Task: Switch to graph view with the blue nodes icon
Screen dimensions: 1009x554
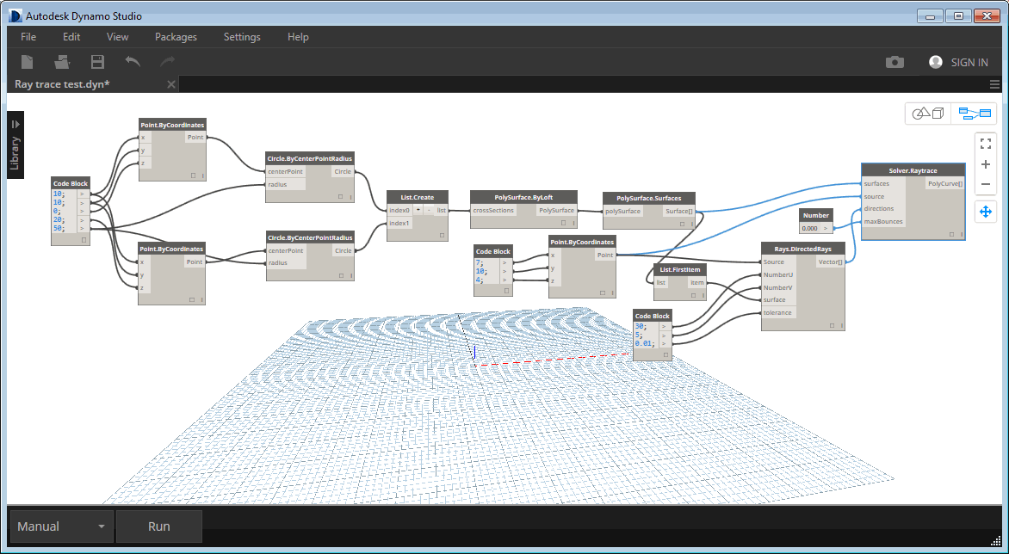Action: pyautogui.click(x=975, y=113)
